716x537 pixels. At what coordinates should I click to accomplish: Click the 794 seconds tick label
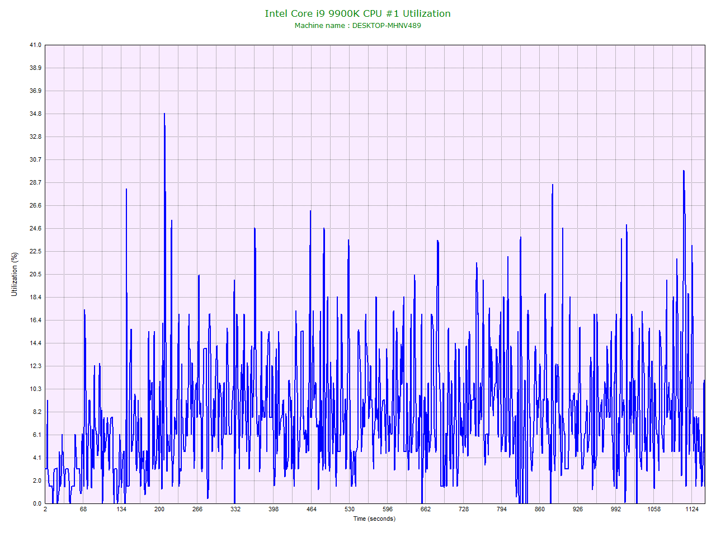(x=502, y=509)
